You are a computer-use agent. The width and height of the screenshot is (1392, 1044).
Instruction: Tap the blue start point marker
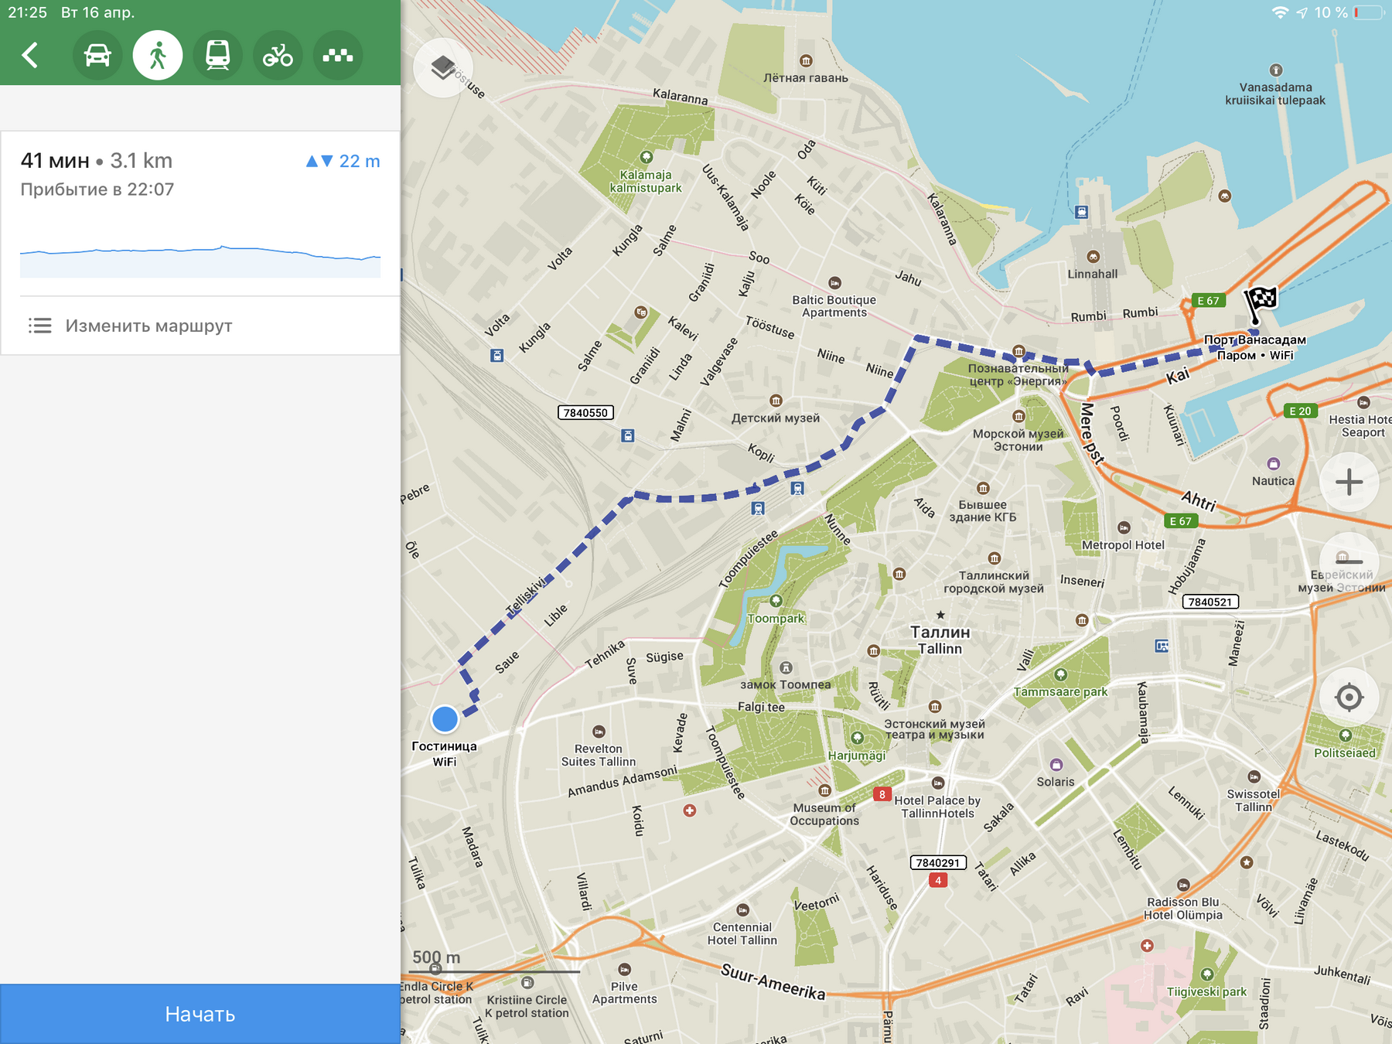(x=445, y=719)
